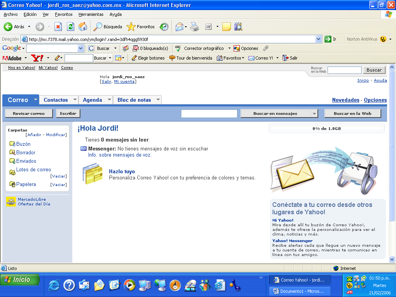Open Buzón folder in Carpetas
Image resolution: width=396 pixels, height=297 pixels.
click(23, 144)
